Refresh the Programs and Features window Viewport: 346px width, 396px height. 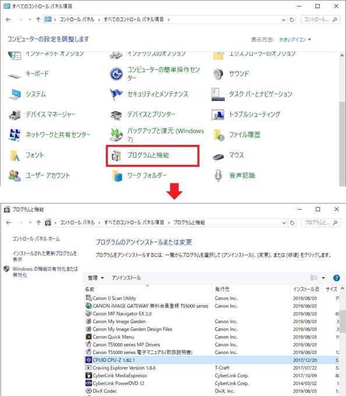pyautogui.click(x=292, y=222)
